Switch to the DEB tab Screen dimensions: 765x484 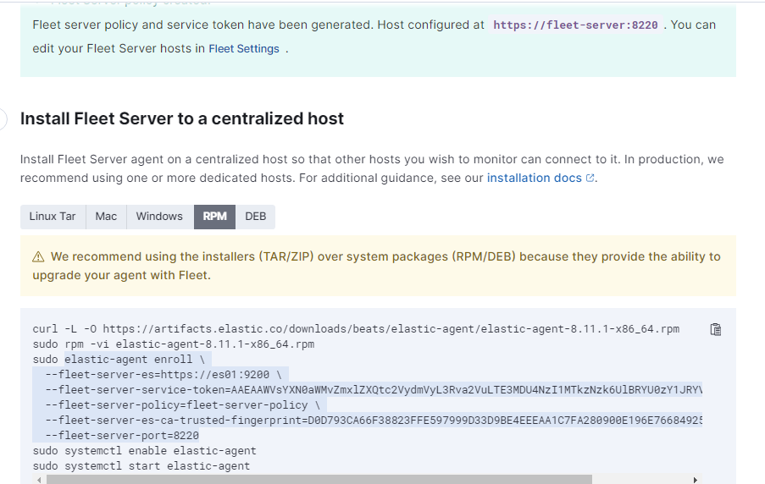pyautogui.click(x=256, y=217)
